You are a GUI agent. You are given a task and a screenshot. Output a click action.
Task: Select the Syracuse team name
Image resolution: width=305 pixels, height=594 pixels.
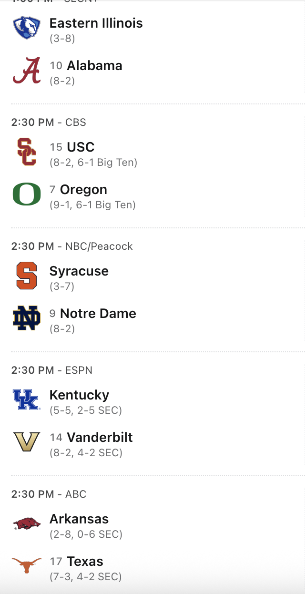coord(79,271)
